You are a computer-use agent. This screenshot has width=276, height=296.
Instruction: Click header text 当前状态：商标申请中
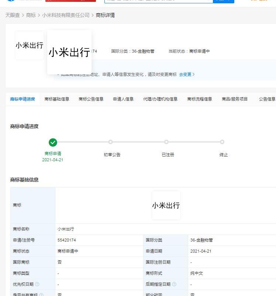point(189,51)
